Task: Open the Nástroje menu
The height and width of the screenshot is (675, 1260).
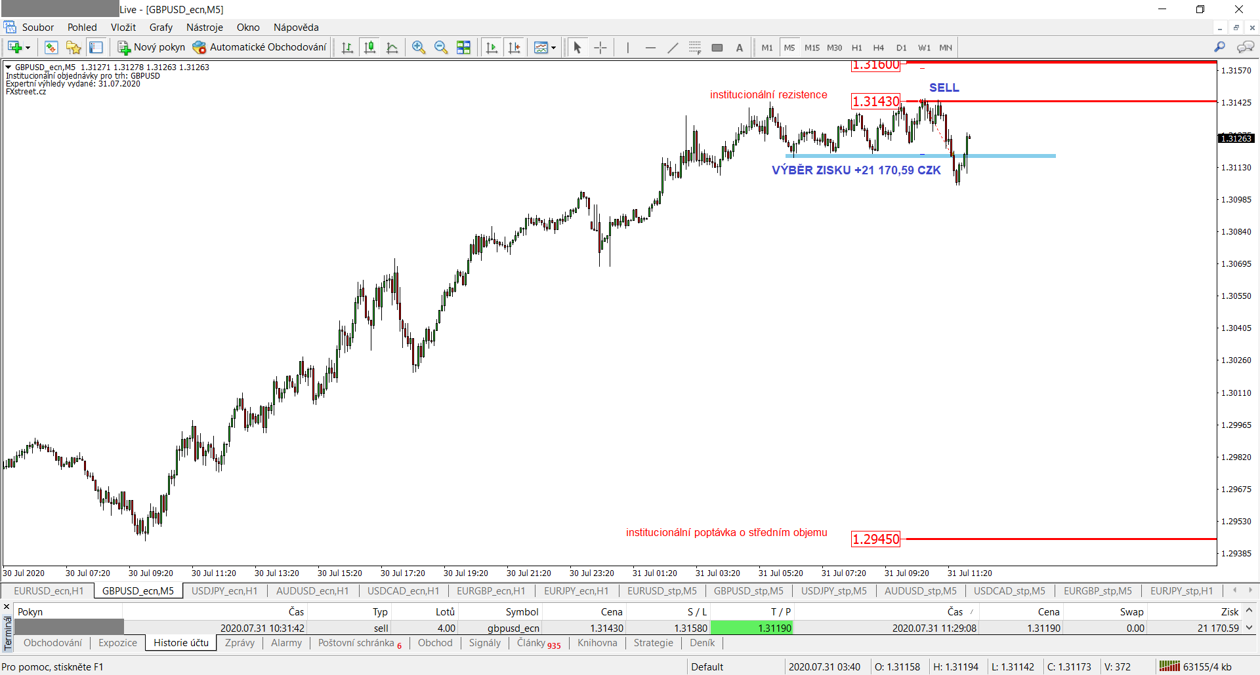Action: [x=205, y=28]
